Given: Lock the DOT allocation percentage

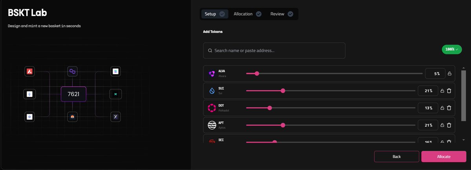Looking at the screenshot, I should (442, 108).
